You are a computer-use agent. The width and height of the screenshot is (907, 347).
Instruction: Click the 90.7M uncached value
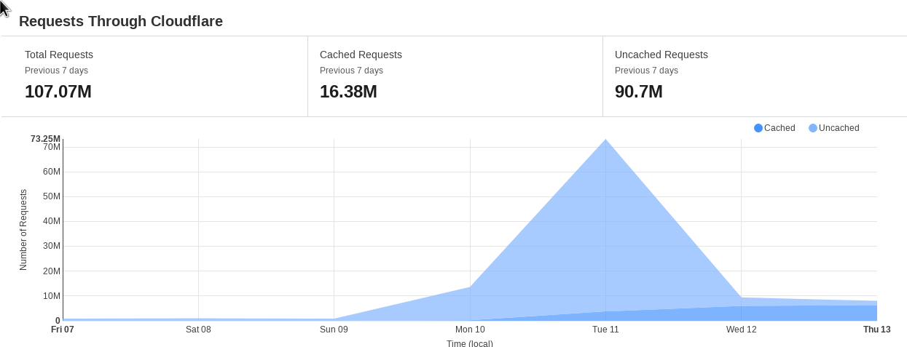pos(639,92)
